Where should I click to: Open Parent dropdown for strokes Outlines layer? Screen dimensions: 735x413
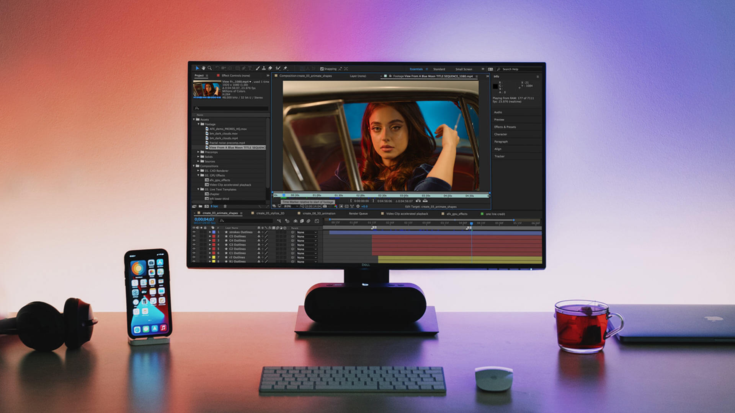click(x=307, y=232)
